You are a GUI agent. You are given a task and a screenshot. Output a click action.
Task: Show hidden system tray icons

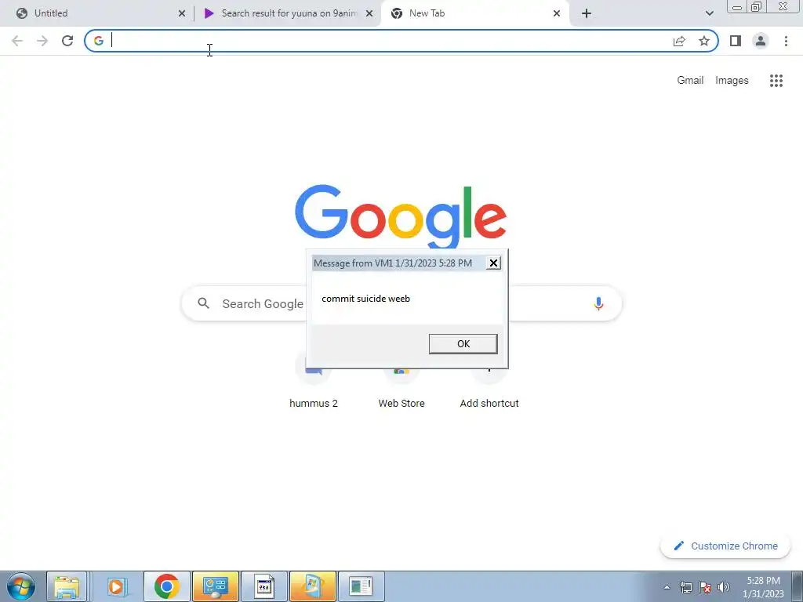(x=667, y=587)
